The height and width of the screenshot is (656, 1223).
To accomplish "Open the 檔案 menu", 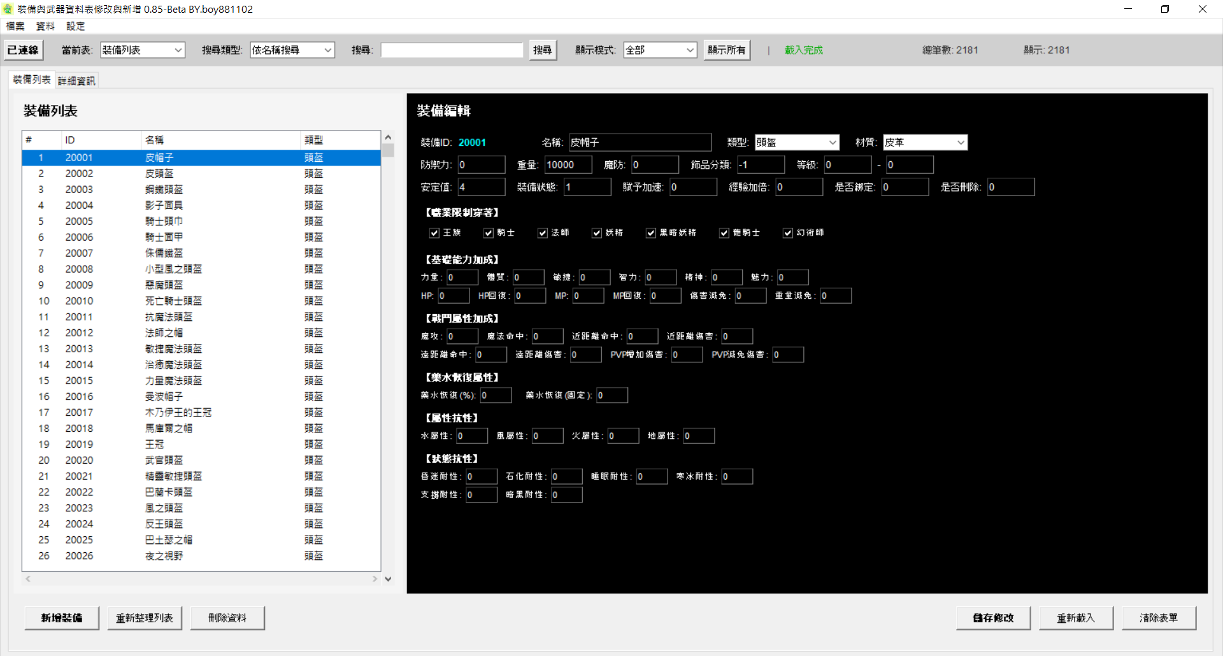I will coord(15,26).
